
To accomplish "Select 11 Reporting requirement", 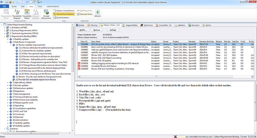I will point(18,105).
